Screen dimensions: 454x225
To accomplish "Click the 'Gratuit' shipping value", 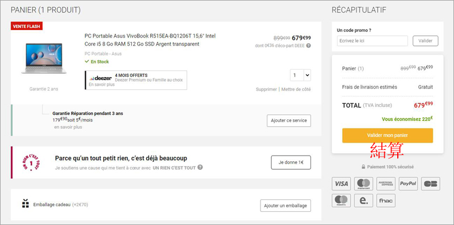I will click(426, 87).
